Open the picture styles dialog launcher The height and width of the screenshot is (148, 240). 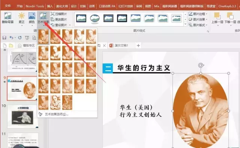click(208, 31)
